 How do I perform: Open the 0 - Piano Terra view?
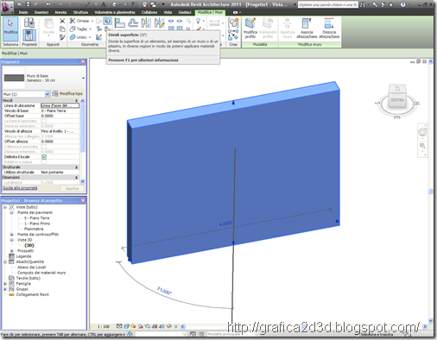coord(36,218)
